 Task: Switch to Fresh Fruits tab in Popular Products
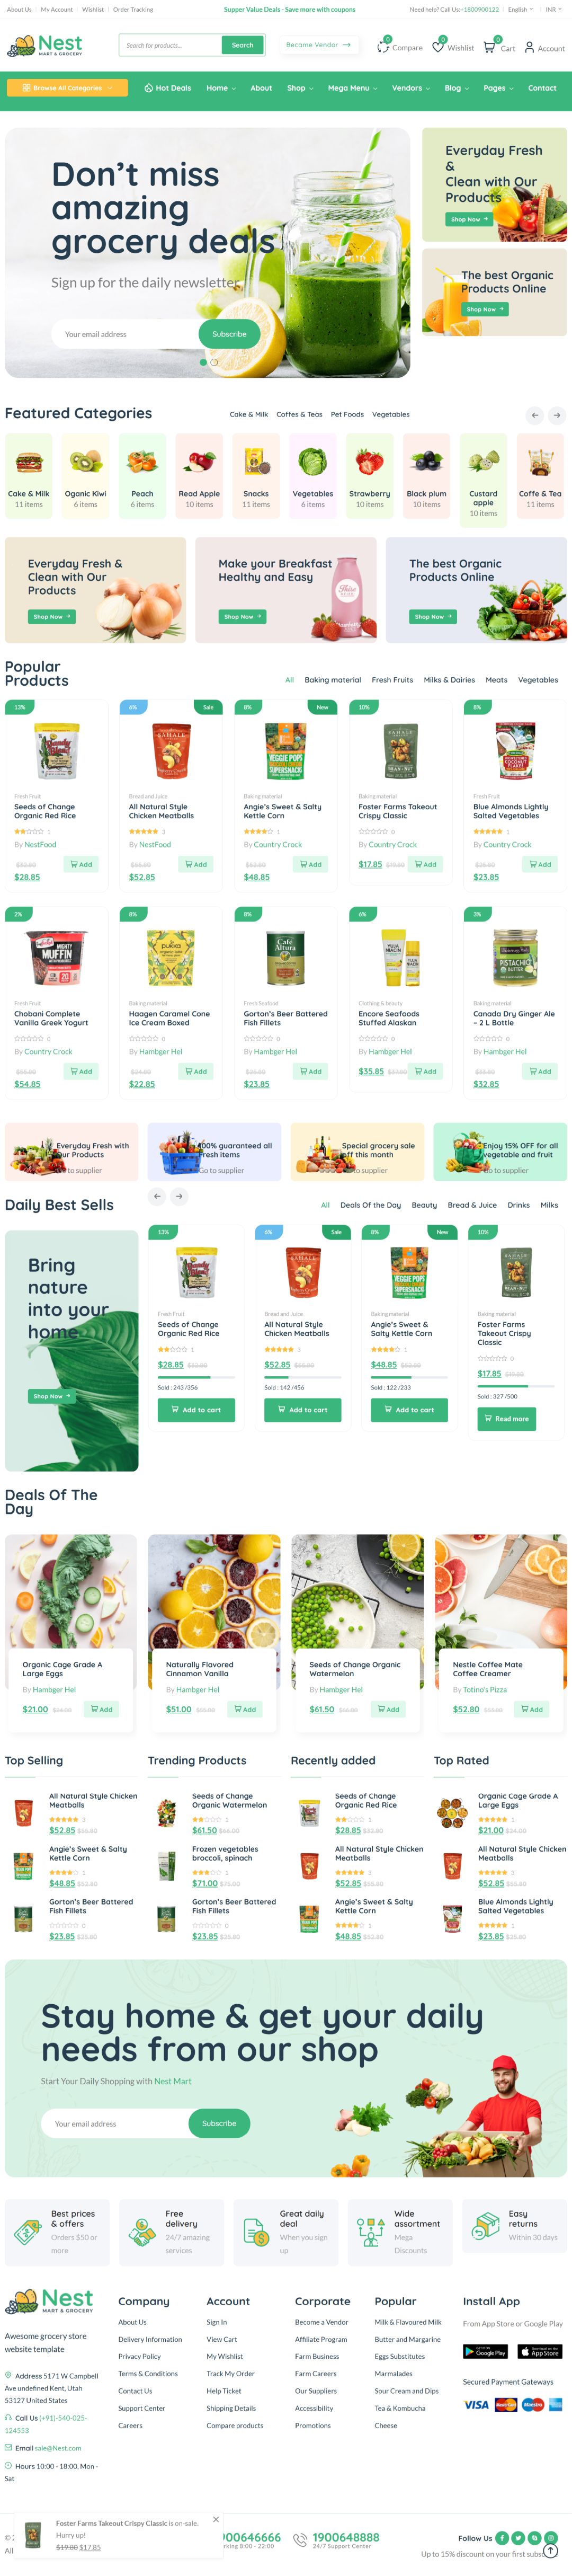pyautogui.click(x=392, y=680)
